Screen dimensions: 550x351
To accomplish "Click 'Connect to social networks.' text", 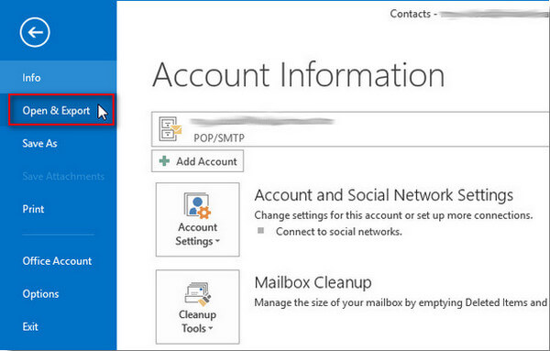I will (339, 232).
